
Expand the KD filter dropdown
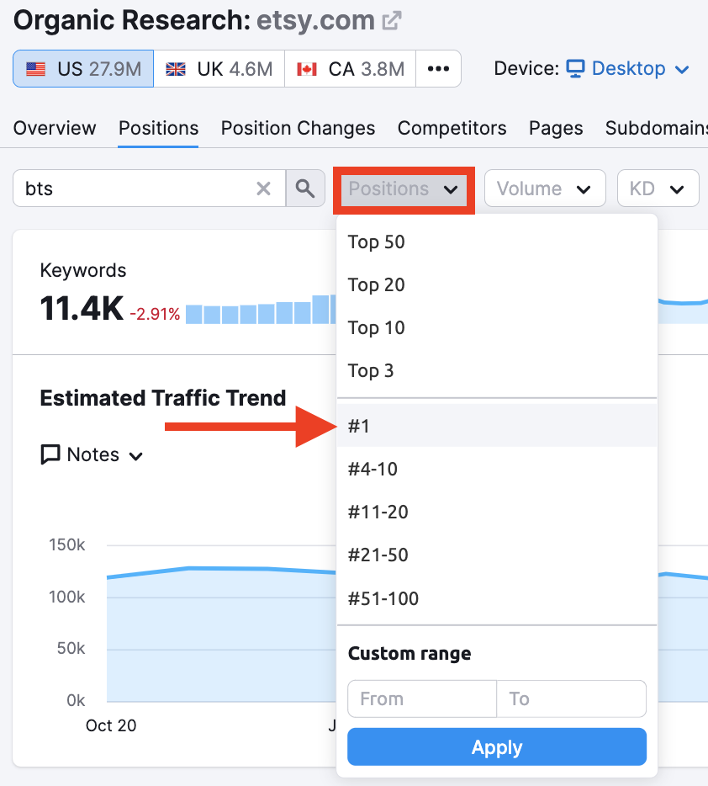658,189
